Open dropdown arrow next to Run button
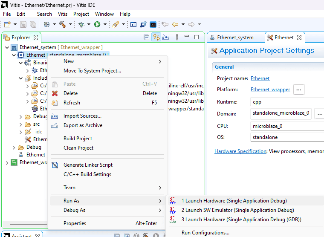 point(104,24)
